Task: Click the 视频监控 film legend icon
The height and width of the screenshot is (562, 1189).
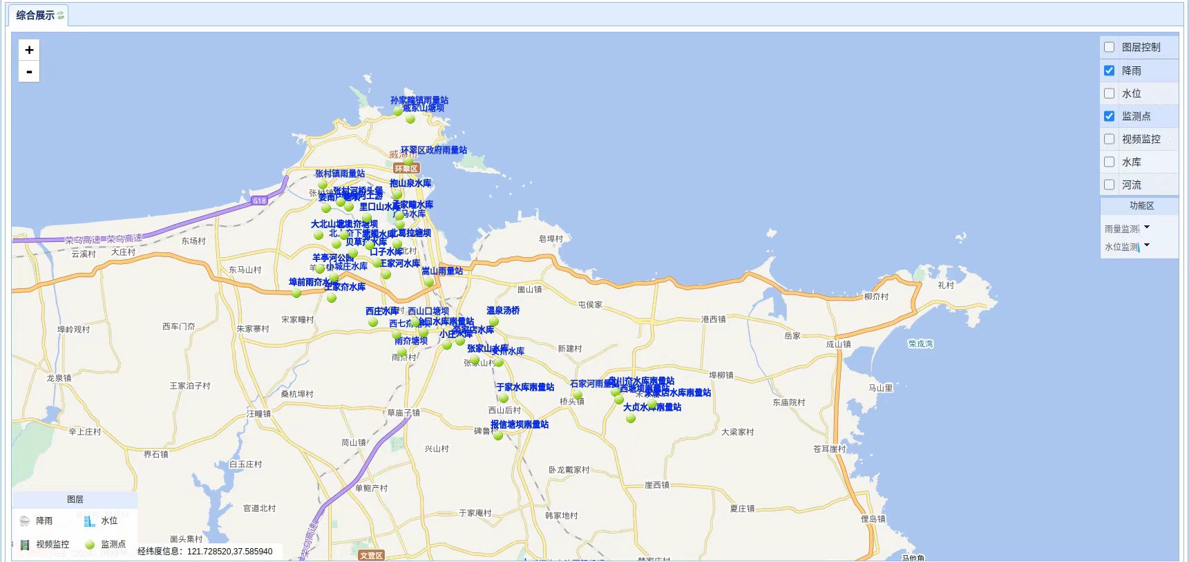Action: tap(25, 545)
